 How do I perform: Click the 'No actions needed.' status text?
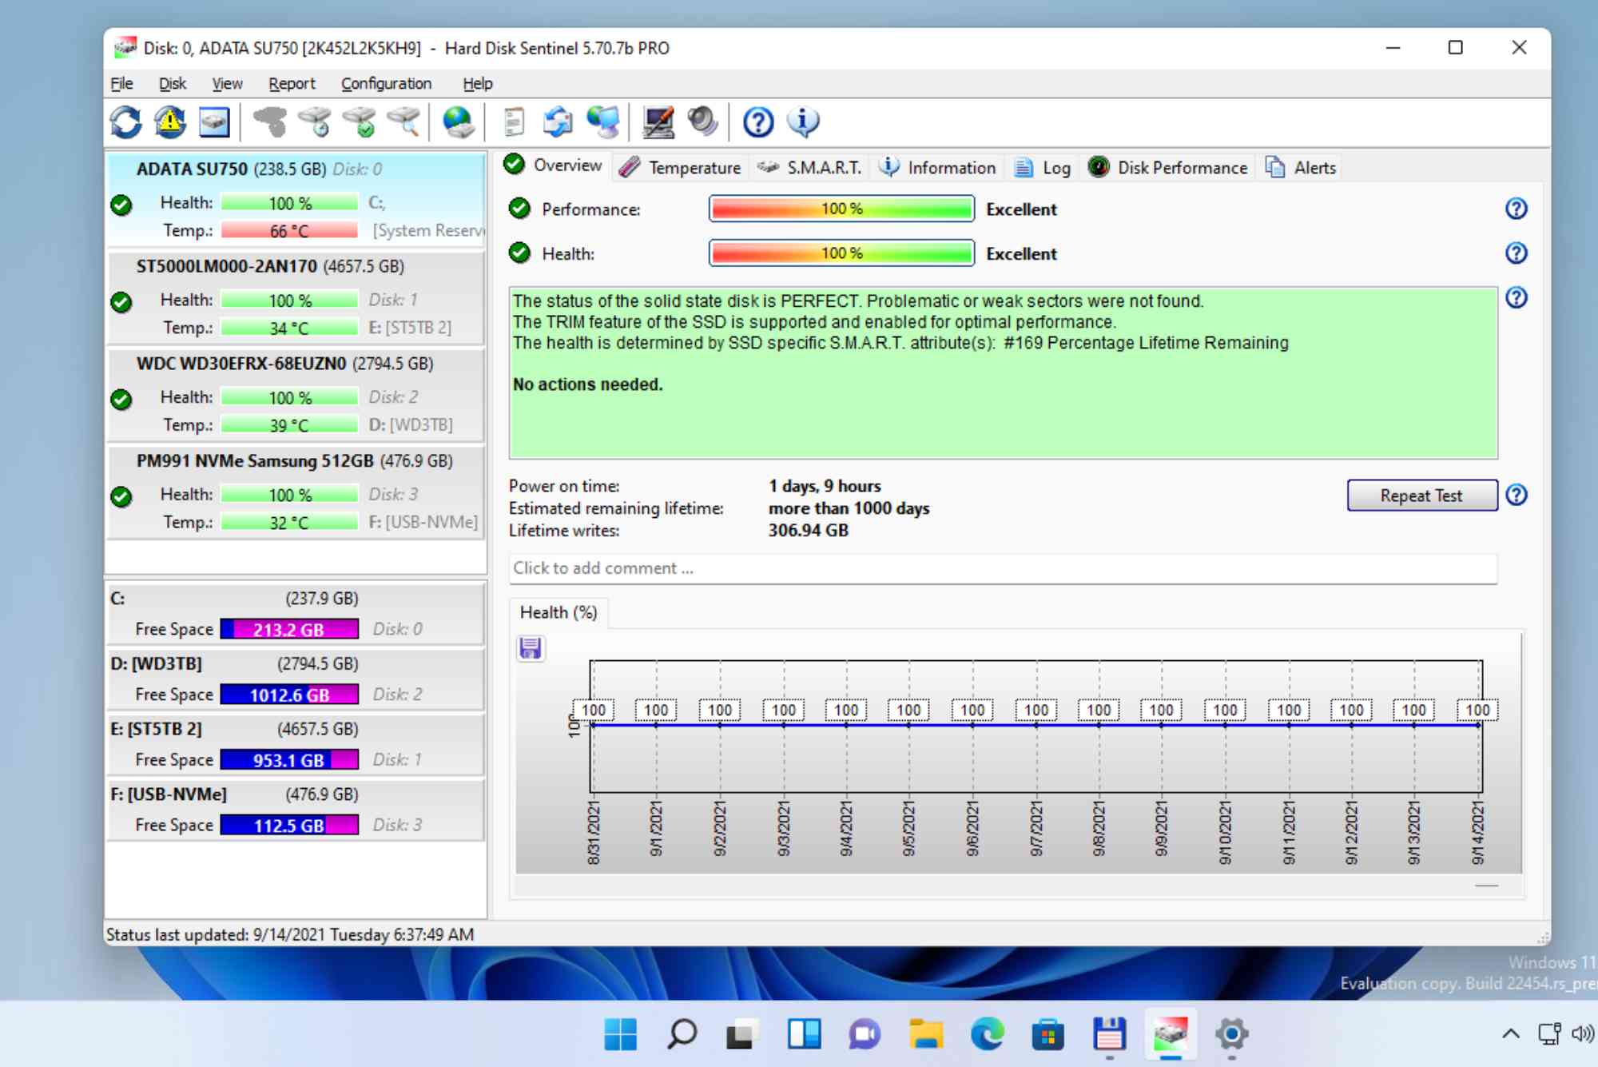(588, 384)
